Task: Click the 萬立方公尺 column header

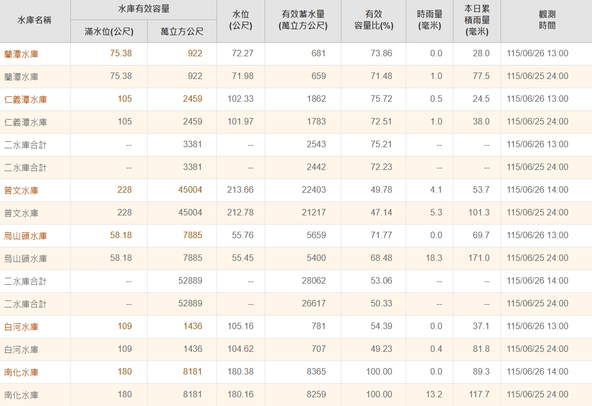Action: click(182, 31)
